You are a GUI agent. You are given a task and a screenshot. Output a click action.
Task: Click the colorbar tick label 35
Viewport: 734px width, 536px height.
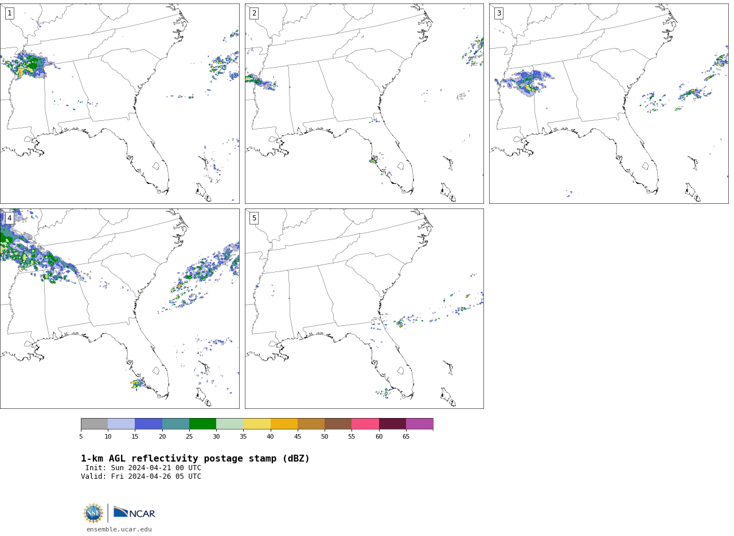(x=243, y=437)
